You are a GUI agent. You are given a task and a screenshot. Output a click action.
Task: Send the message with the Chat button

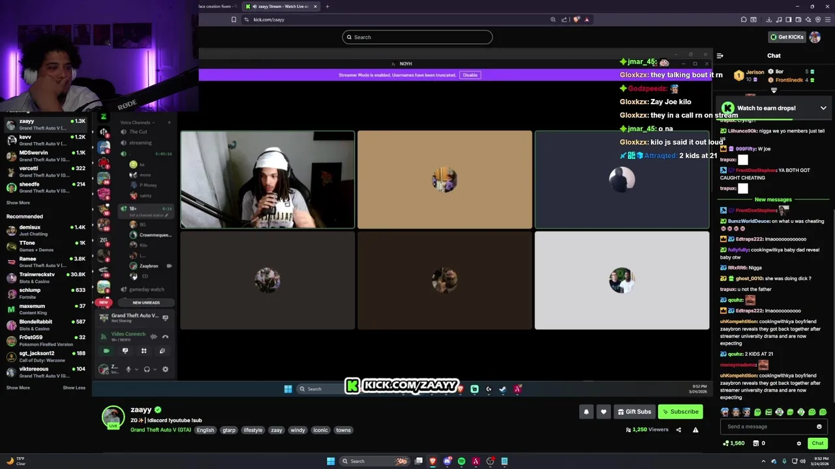tap(817, 443)
